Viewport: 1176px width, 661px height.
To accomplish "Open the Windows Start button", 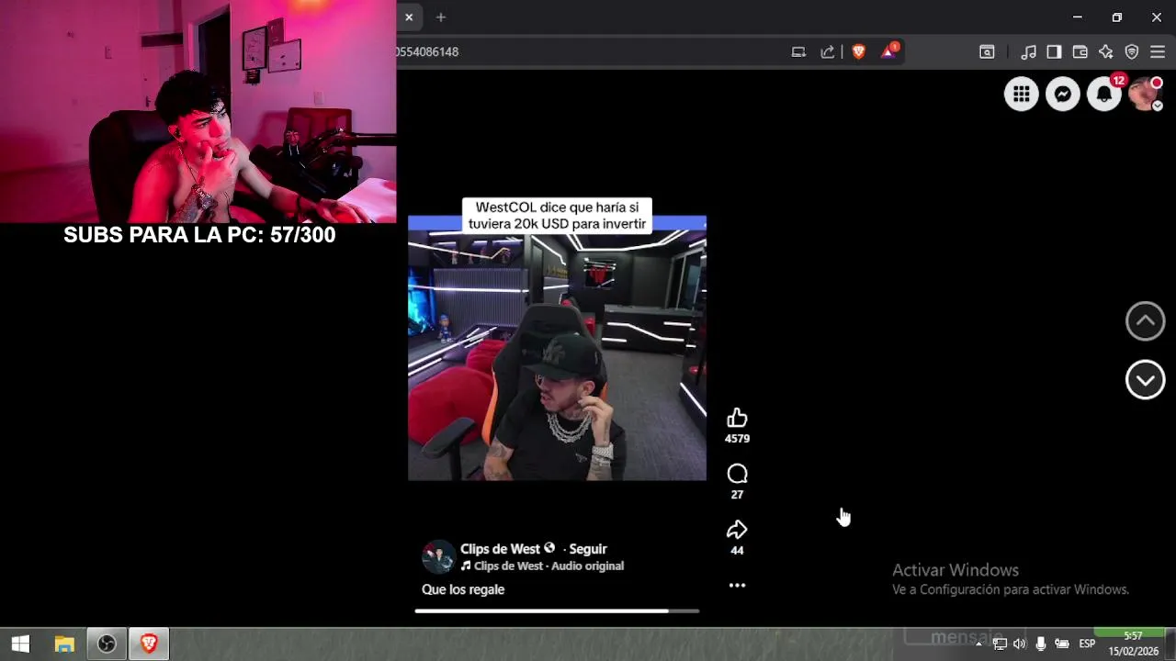I will pos(20,644).
